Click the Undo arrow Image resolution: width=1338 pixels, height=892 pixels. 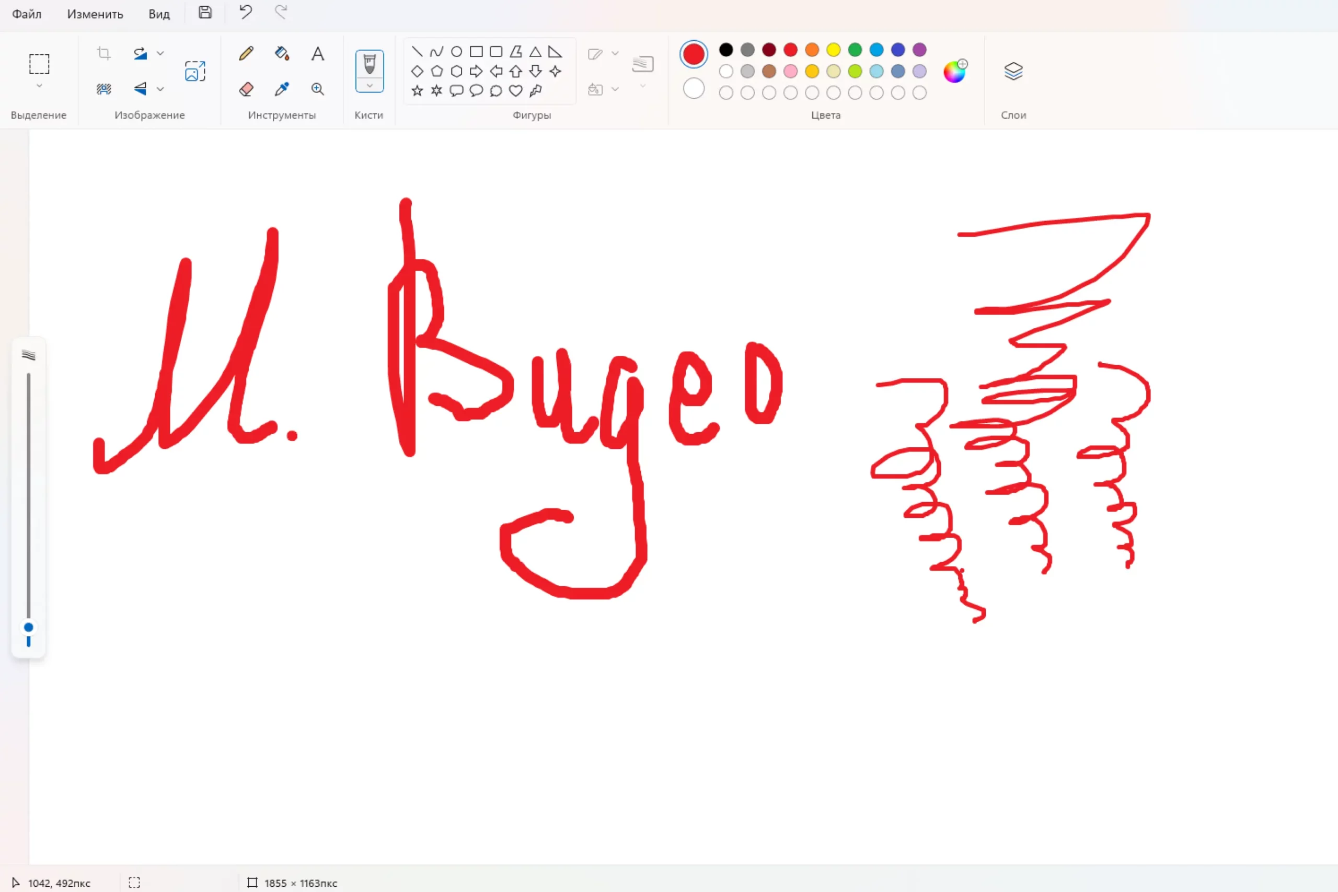coord(245,13)
